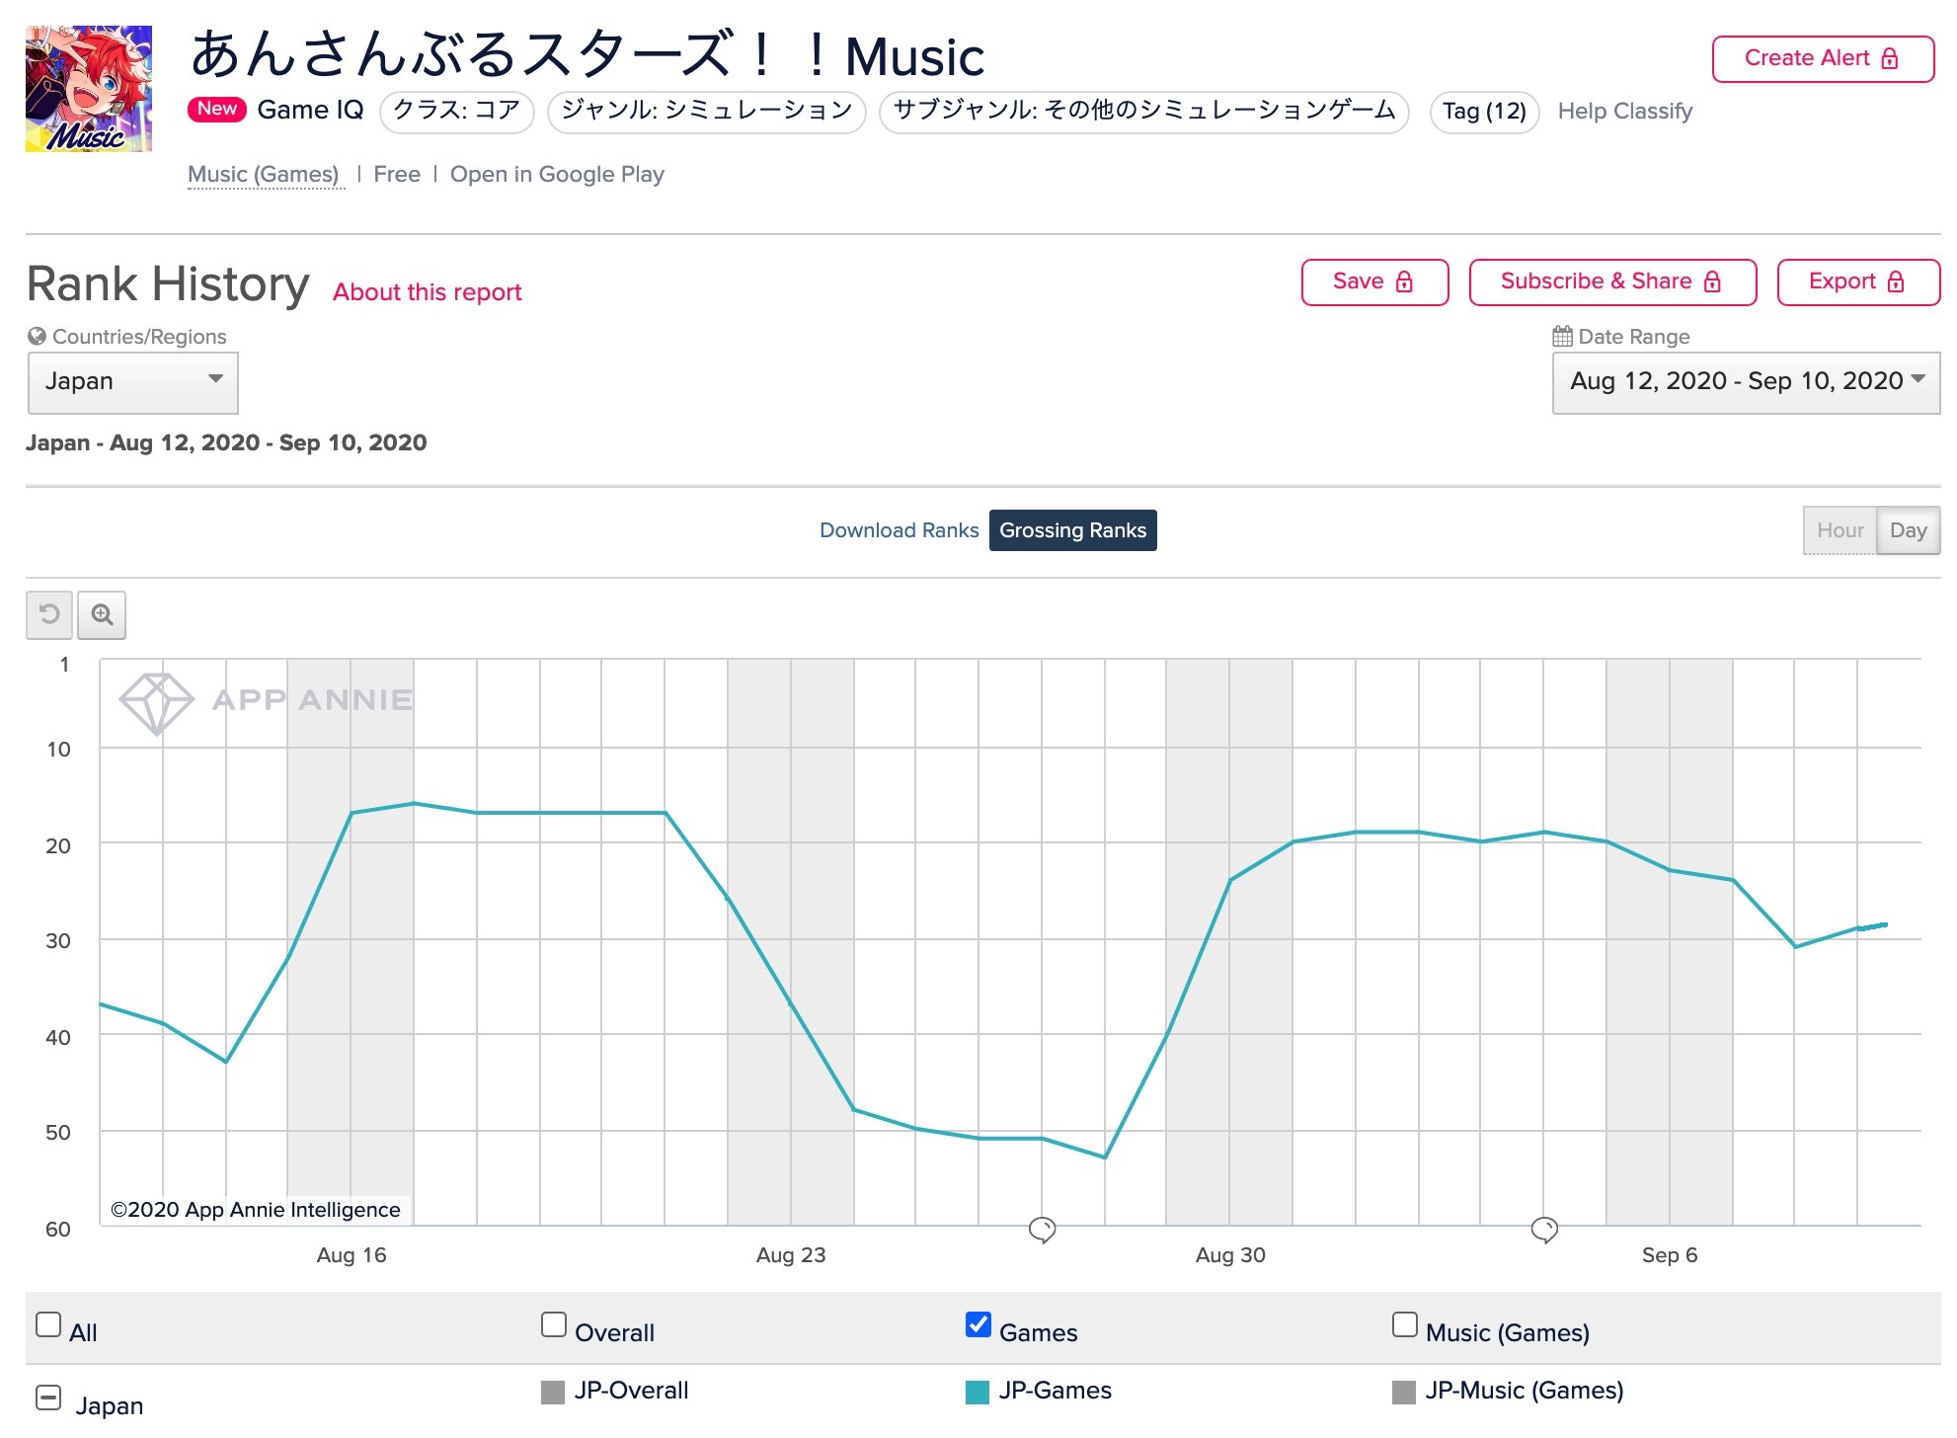Click the ジャンル: シミュレーション tag pill

(x=707, y=111)
